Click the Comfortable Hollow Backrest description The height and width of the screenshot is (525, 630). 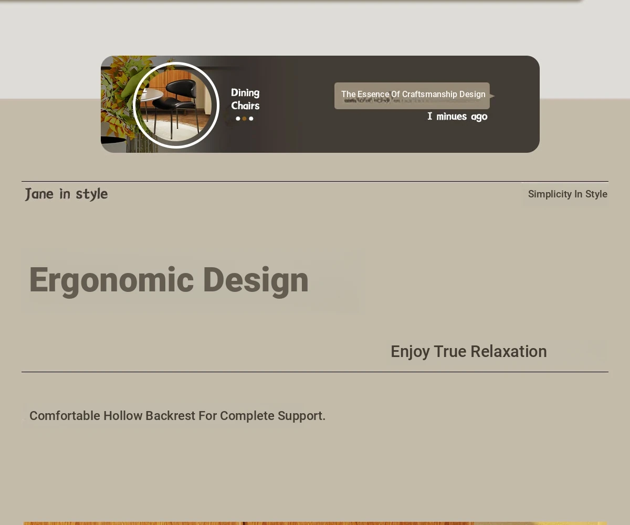coord(177,416)
